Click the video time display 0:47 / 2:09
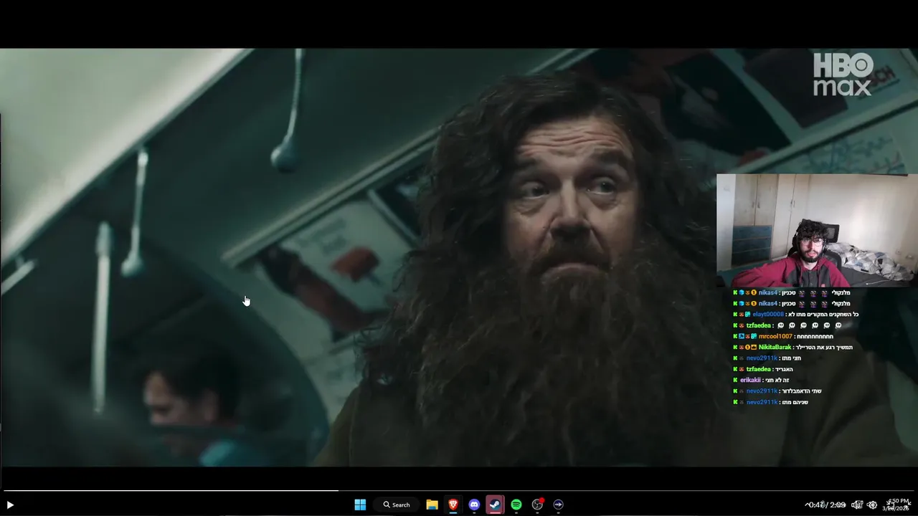 pyautogui.click(x=828, y=505)
